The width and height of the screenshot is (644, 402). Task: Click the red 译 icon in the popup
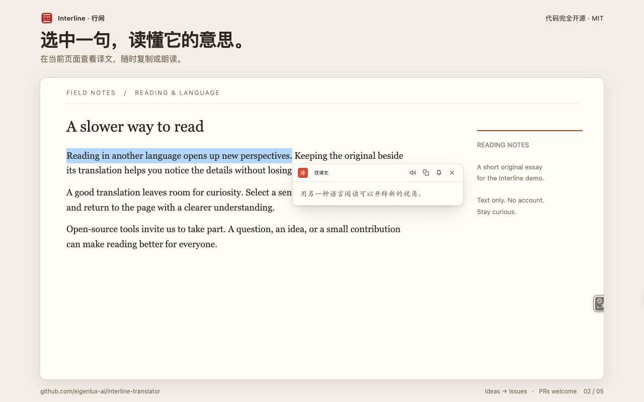point(303,173)
